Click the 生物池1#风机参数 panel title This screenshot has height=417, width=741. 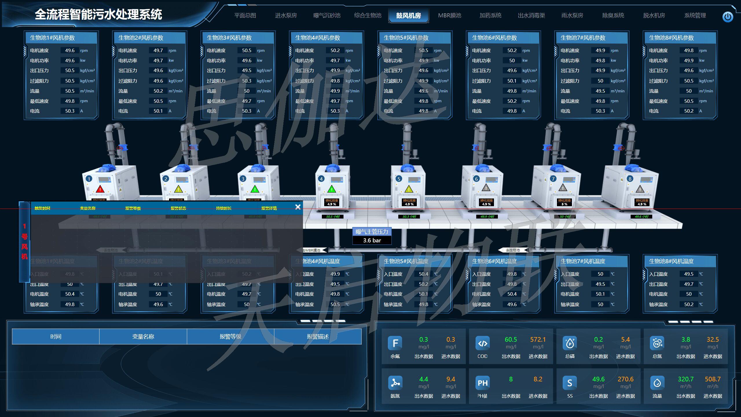click(52, 38)
